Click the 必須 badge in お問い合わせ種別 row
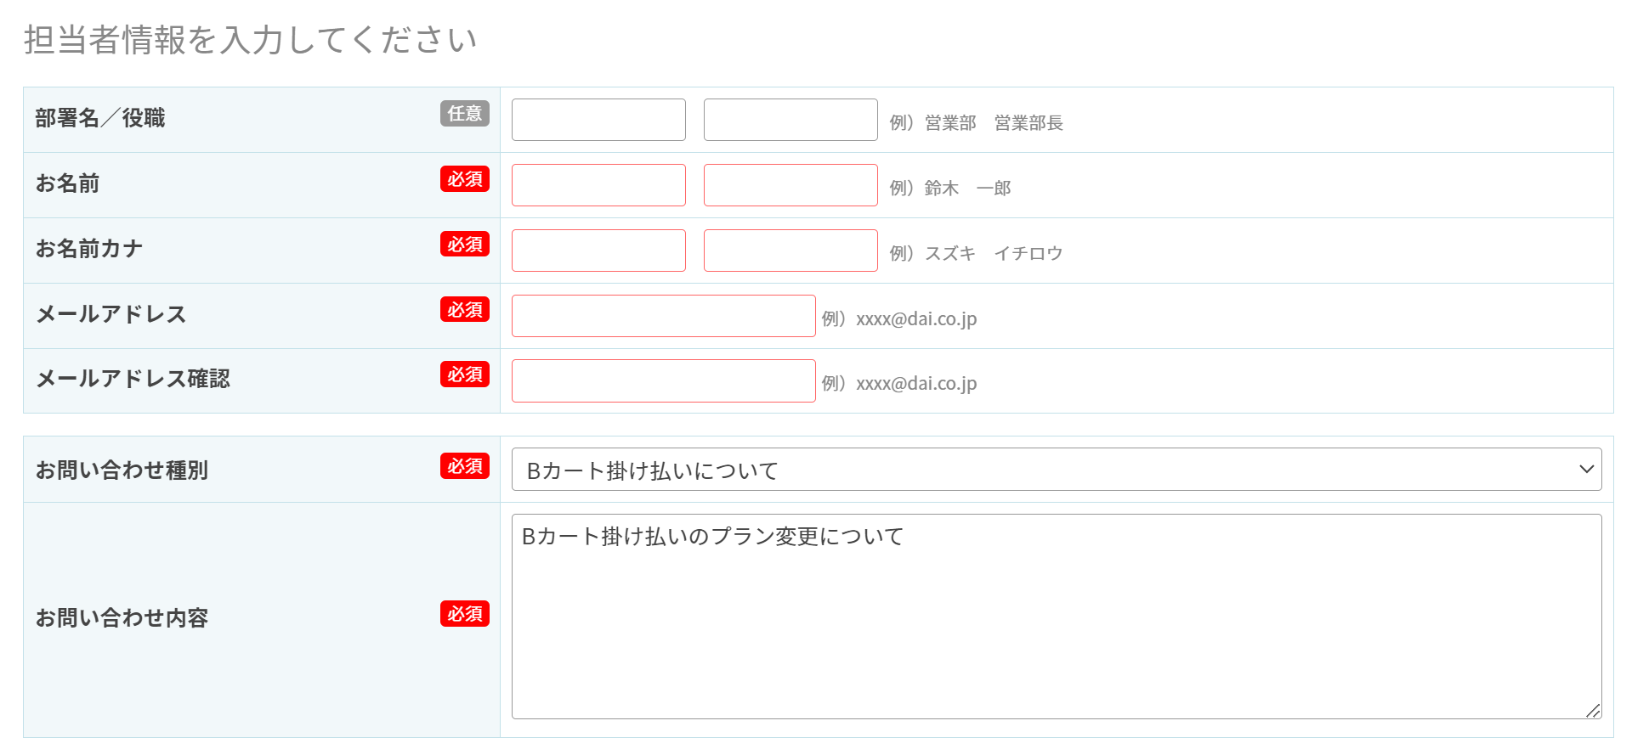The image size is (1632, 749). 465,465
